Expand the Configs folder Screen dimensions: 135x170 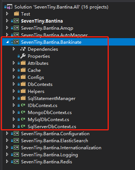(x=14, y=77)
